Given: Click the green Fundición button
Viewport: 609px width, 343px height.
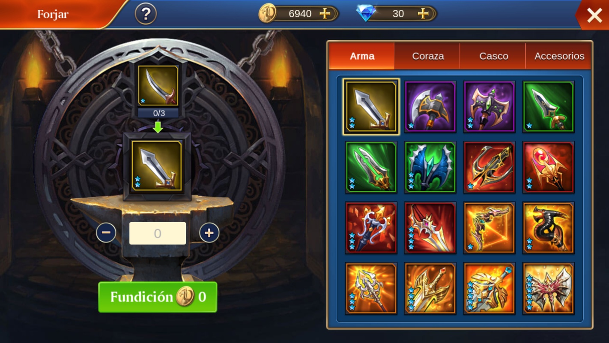Looking at the screenshot, I should [158, 297].
